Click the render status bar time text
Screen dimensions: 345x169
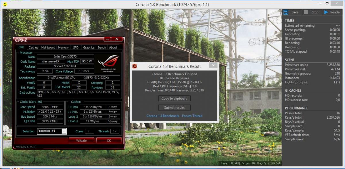click(x=251, y=163)
